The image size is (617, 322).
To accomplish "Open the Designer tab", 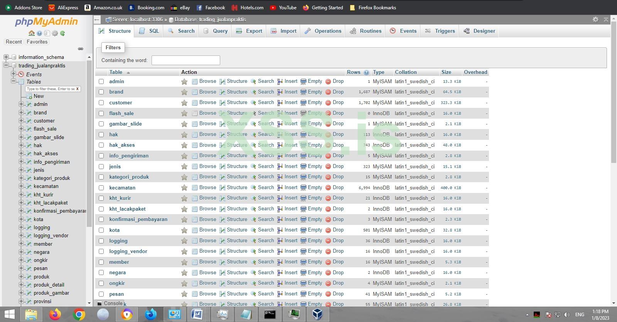I will point(479,31).
